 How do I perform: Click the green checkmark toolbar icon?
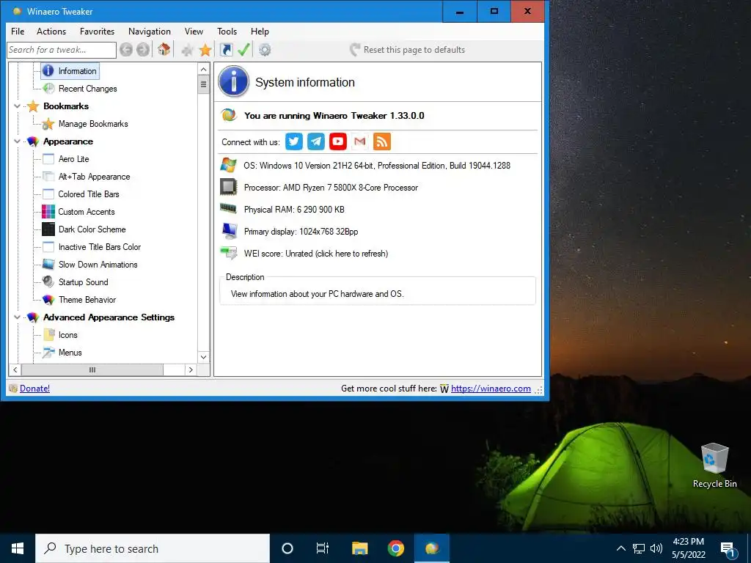tap(243, 50)
